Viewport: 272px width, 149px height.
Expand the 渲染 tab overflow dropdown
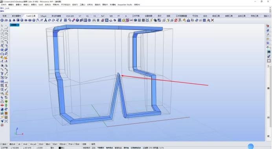[266, 16]
